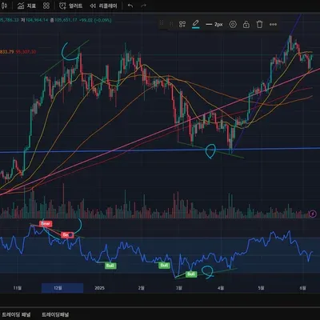Select the purple steep trendline near 5월
Viewport: 320px width, 320px height.
(x=266, y=84)
